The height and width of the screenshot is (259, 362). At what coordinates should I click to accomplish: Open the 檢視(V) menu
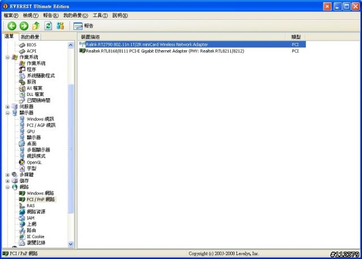coord(31,15)
